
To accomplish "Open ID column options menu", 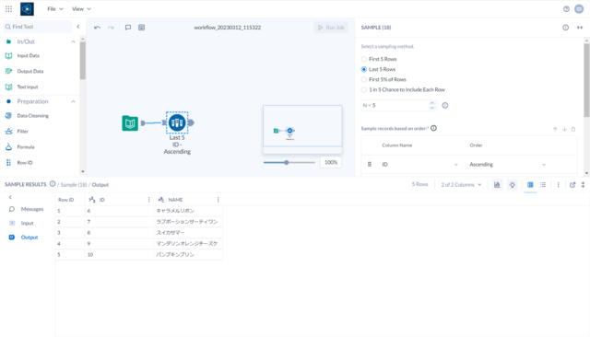I will pyautogui.click(x=149, y=200).
